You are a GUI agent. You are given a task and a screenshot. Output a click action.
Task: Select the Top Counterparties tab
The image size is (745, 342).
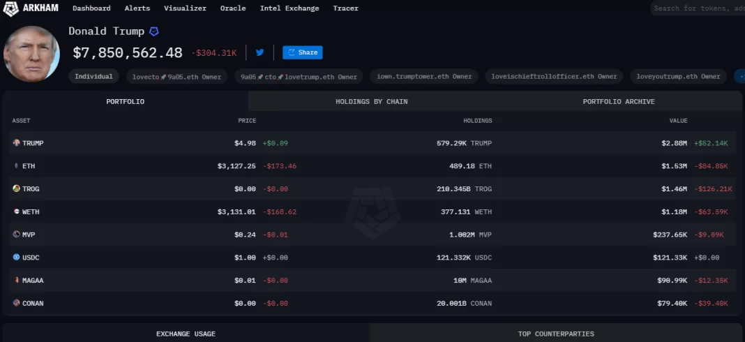[556, 334]
